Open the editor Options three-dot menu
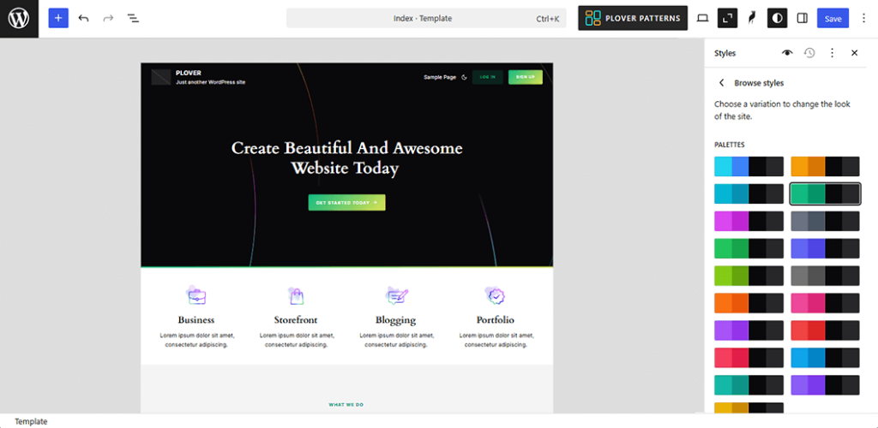Image resolution: width=878 pixels, height=428 pixels. 863,18
